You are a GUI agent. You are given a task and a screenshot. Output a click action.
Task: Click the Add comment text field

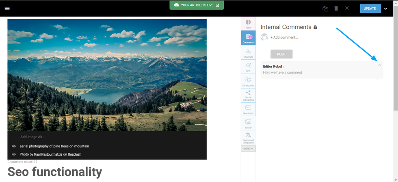coord(292,37)
